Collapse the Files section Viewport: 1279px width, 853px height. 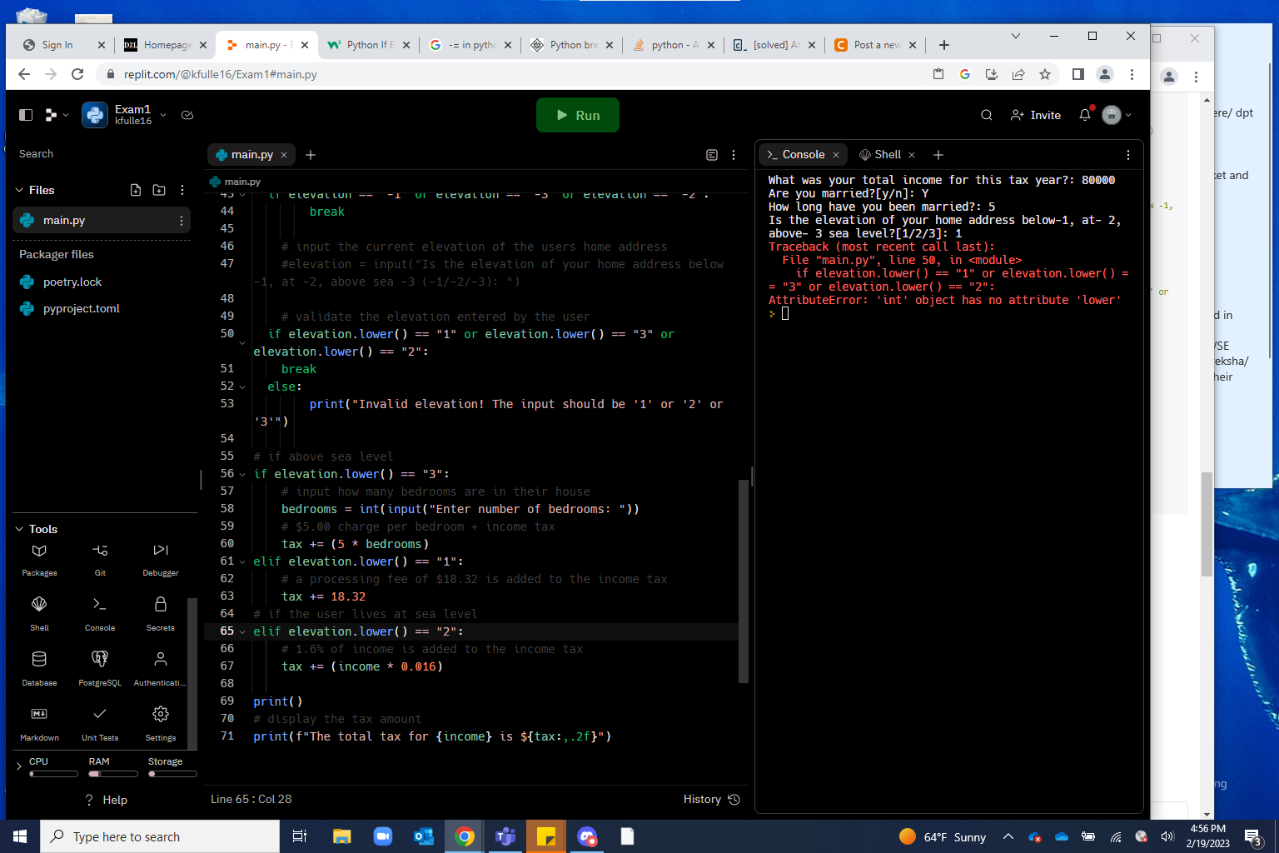pyautogui.click(x=19, y=190)
